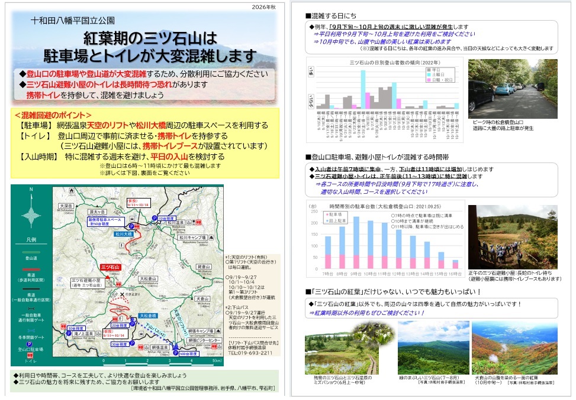Click the photo of roadside cars at 松倉橋登山口
The image size is (576, 400).
[513, 89]
